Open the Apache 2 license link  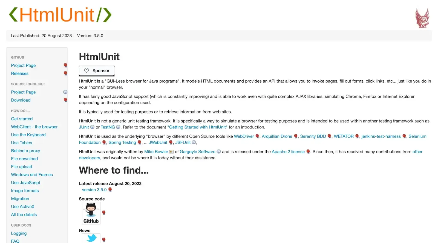point(288,152)
